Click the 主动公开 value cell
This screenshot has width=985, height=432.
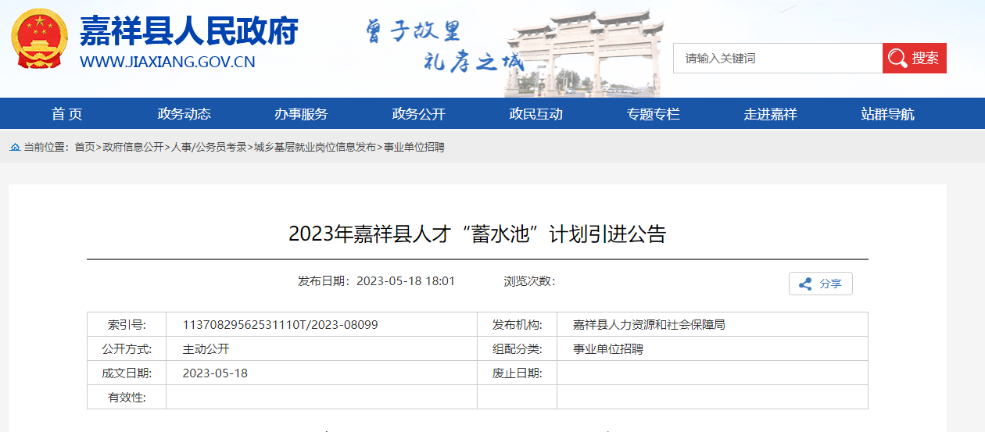click(x=321, y=348)
